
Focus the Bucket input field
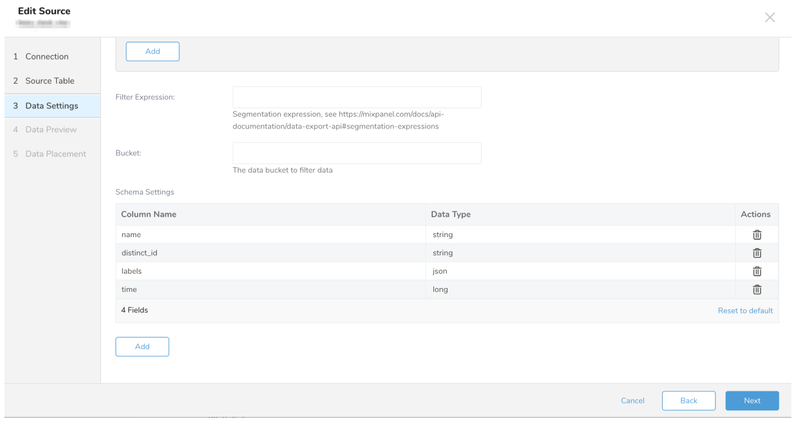[356, 153]
